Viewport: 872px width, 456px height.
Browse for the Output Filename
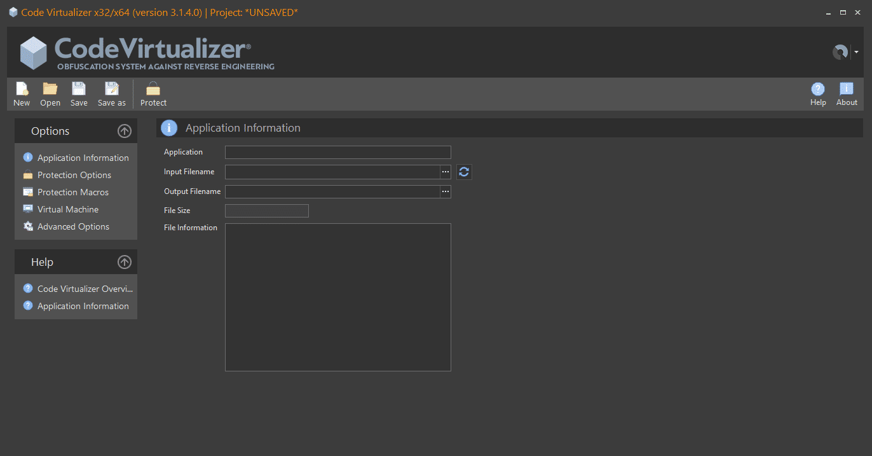[x=446, y=191]
